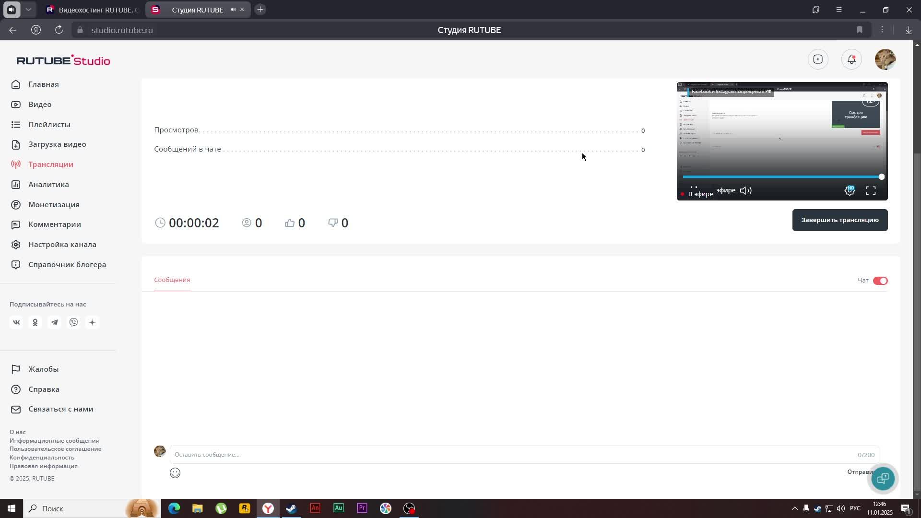The width and height of the screenshot is (921, 518).
Task: Close the Студия RUTUBE browser tab
Action: coord(242,10)
